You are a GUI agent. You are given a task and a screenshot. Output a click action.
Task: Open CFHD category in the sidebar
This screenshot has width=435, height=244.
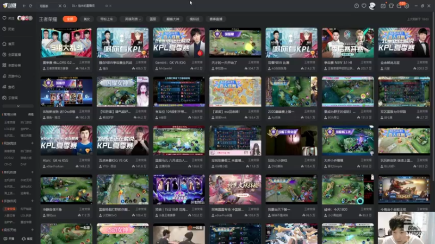pos(8,164)
